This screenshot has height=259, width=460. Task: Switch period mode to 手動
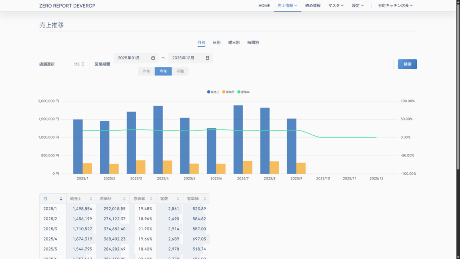[180, 71]
